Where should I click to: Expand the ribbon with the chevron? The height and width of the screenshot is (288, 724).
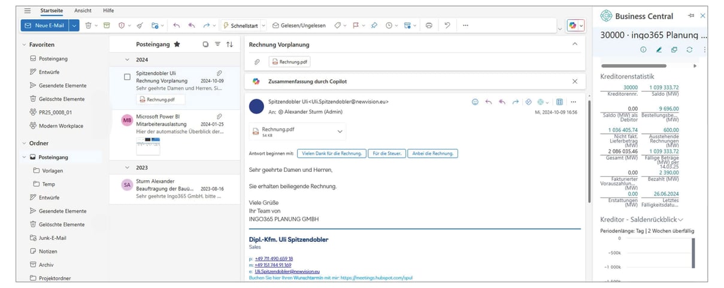coord(560,28)
